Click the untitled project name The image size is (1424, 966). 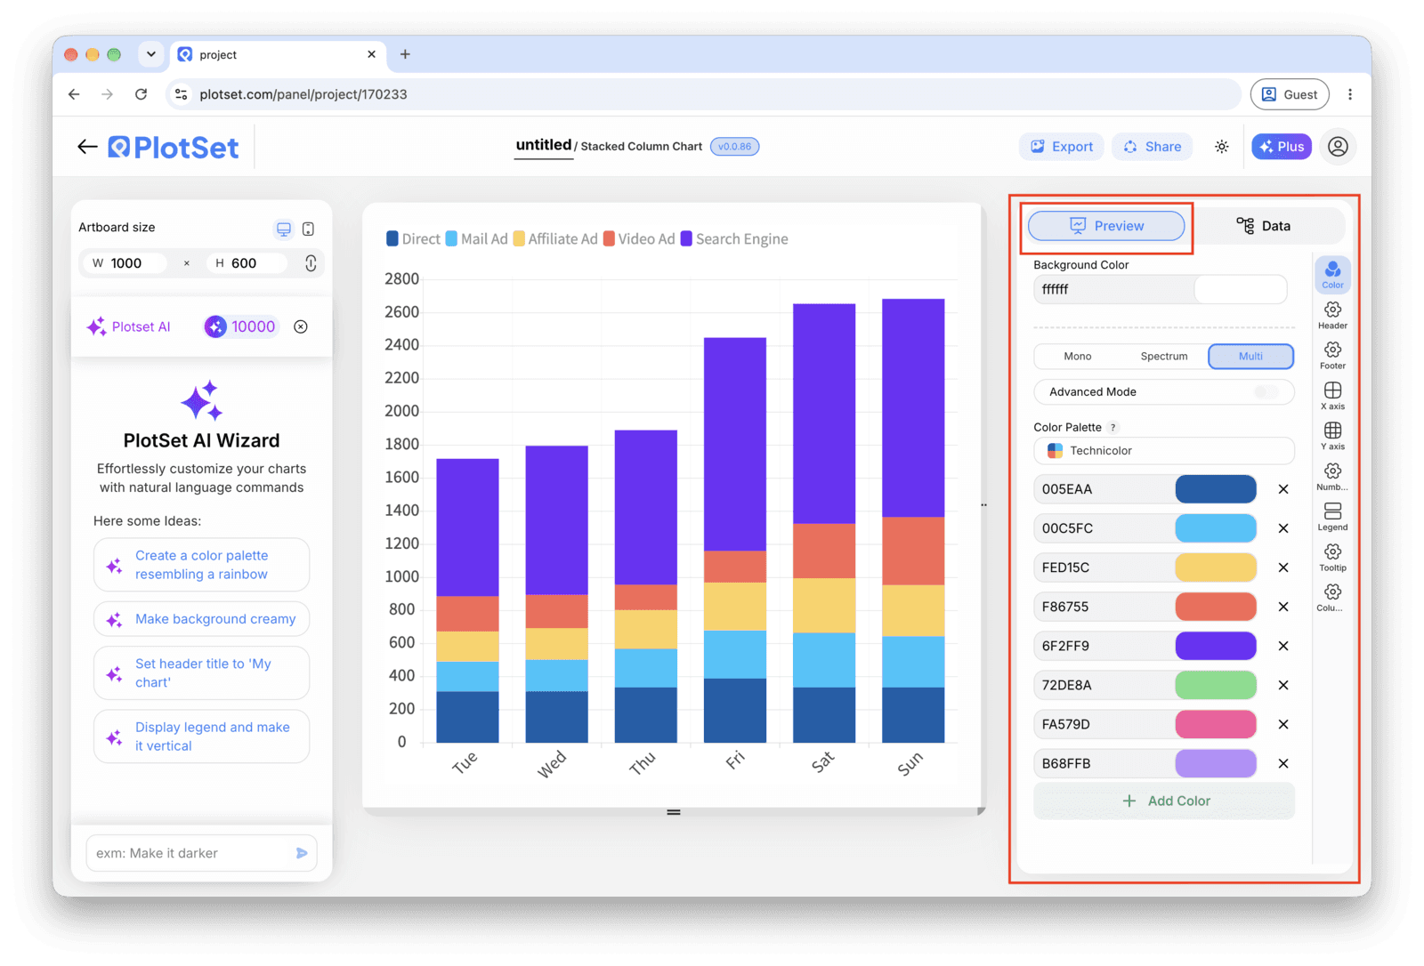[x=544, y=145]
